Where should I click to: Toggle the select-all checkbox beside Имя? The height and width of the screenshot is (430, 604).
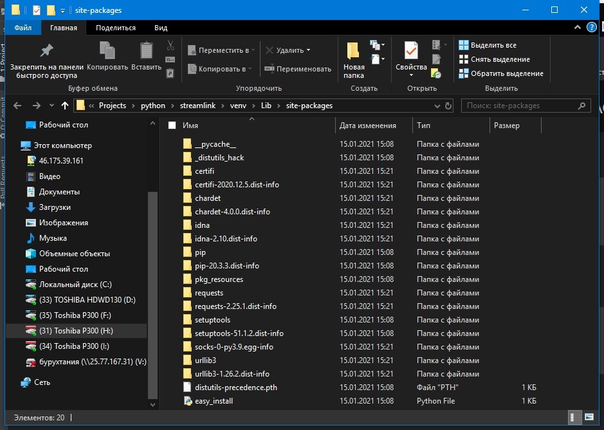point(172,126)
